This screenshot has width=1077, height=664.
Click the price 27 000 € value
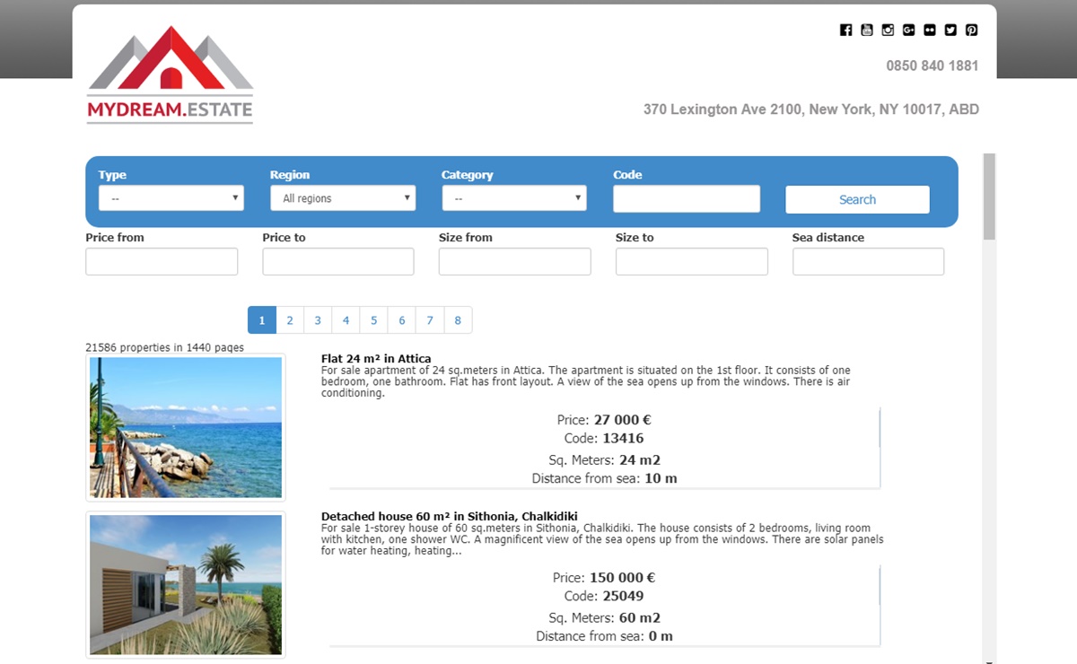(x=623, y=420)
